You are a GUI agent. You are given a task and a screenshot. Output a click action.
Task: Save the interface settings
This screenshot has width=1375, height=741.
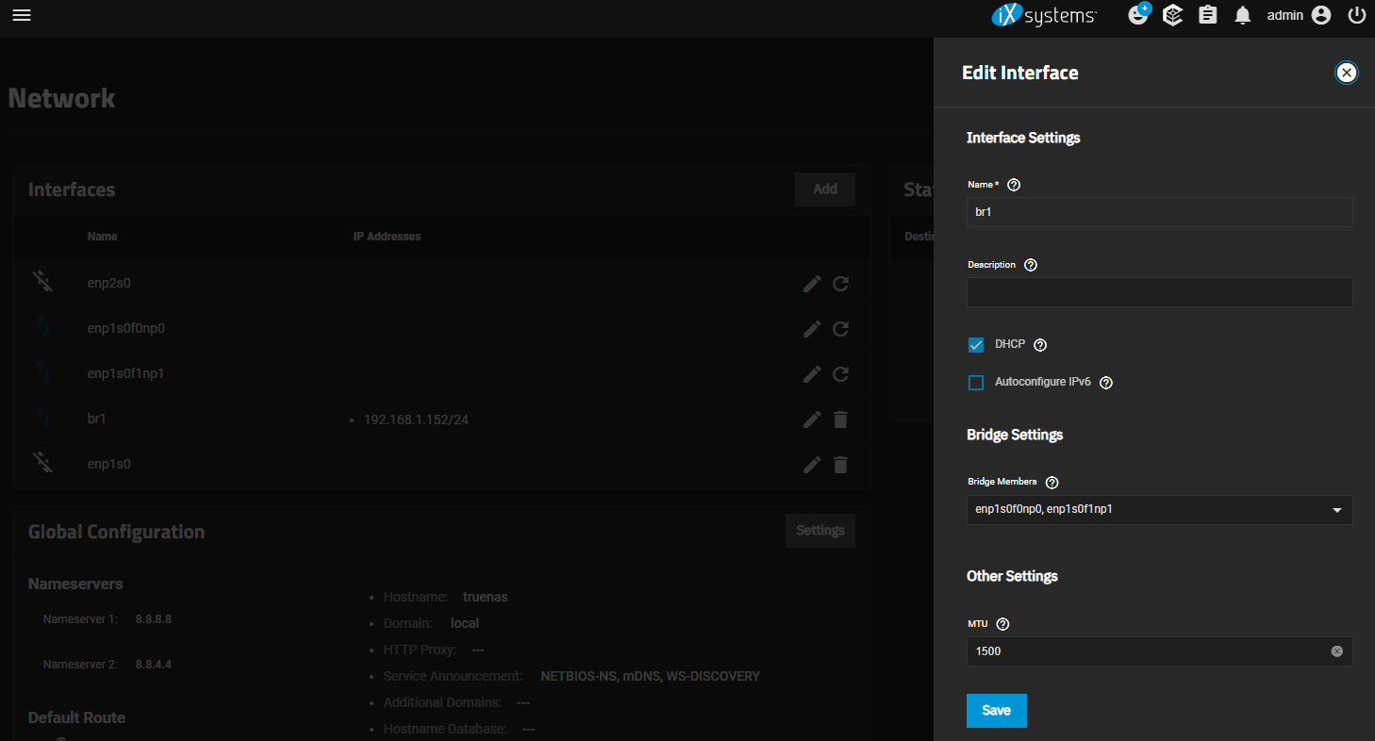tap(997, 711)
